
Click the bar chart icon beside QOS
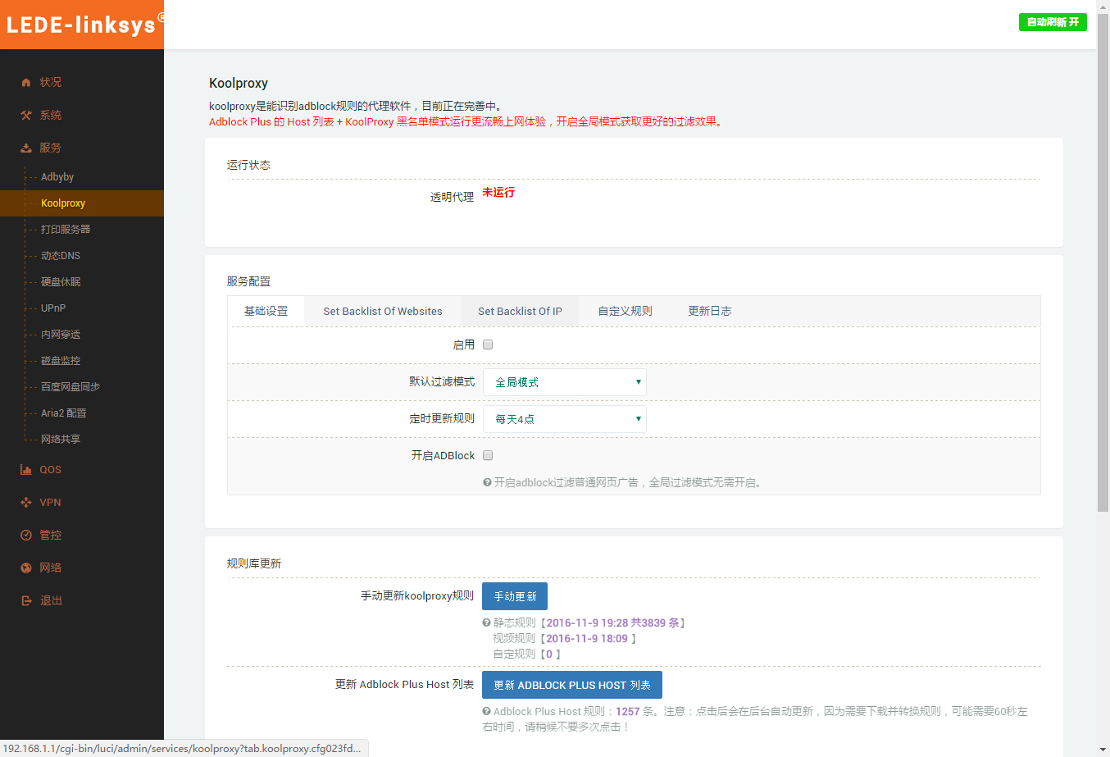coord(26,470)
